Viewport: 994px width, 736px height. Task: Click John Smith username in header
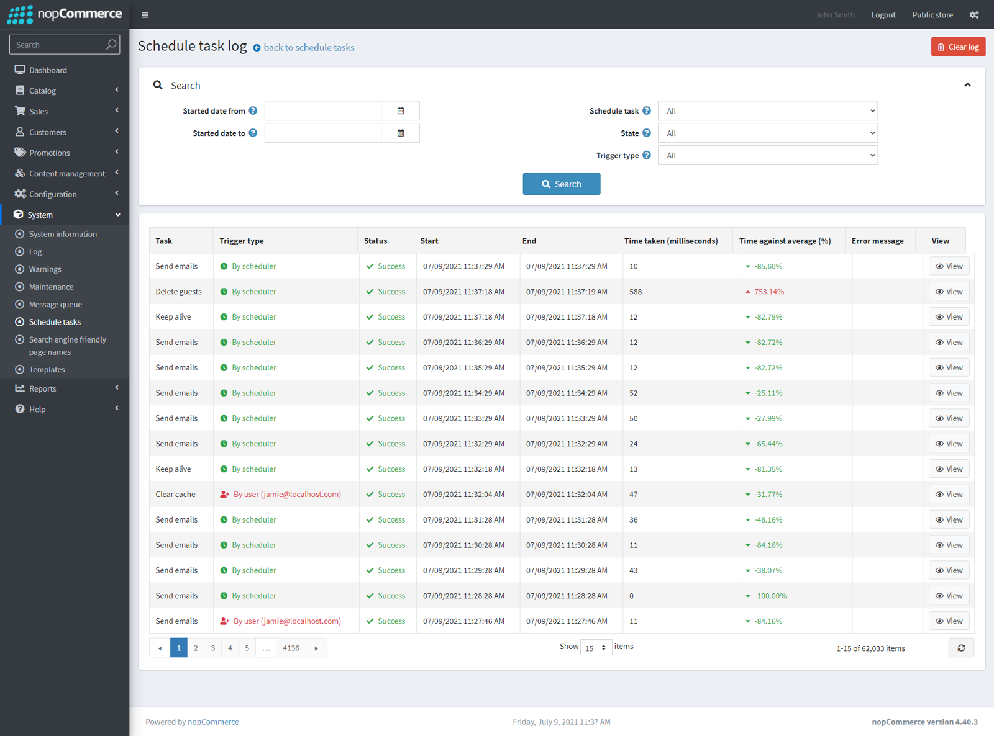pyautogui.click(x=835, y=15)
